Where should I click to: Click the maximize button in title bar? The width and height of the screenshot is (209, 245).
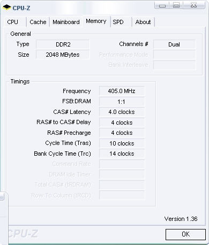pyautogui.click(x=176, y=5)
